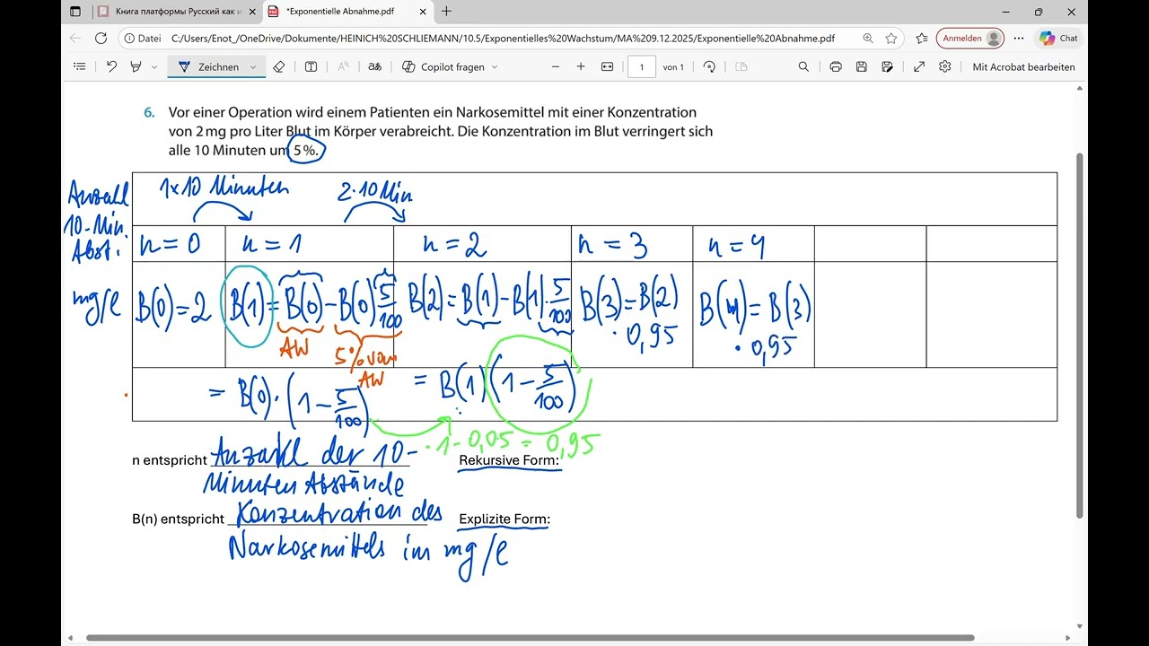The height and width of the screenshot is (646, 1149).
Task: Click the file path address bar
Action: (503, 39)
